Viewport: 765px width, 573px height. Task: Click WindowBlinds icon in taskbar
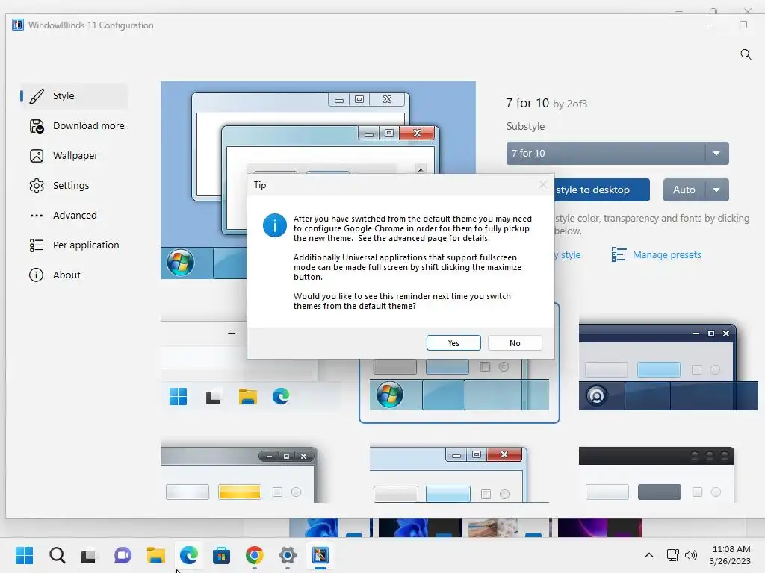(x=320, y=555)
